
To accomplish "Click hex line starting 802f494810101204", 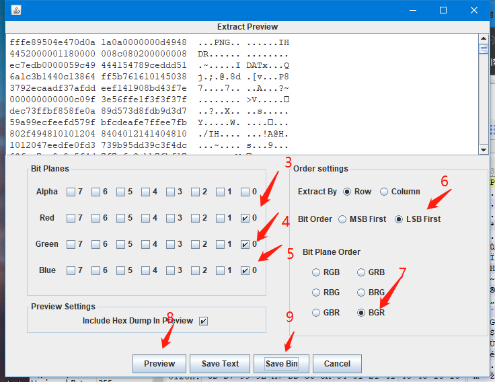I will 149,134.
